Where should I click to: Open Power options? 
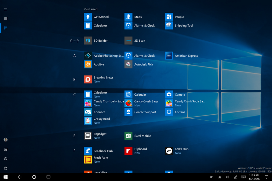[x=5, y=168]
